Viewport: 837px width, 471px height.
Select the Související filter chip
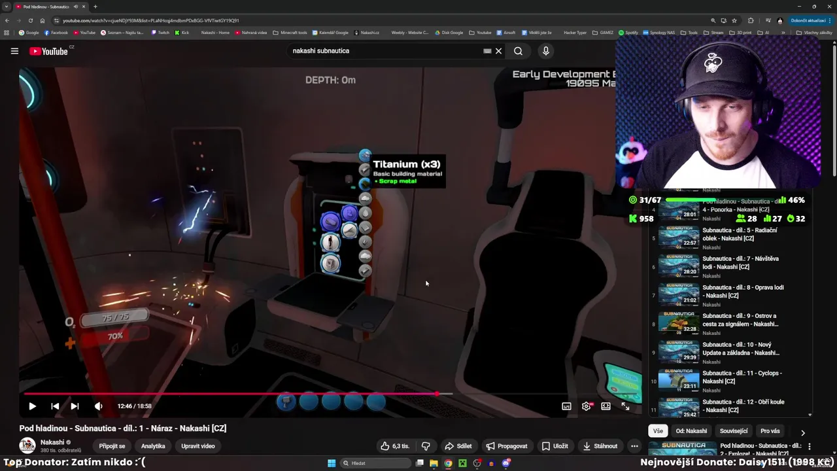pyautogui.click(x=734, y=431)
